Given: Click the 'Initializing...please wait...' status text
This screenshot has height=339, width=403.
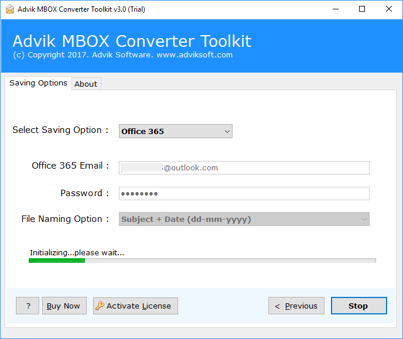Looking at the screenshot, I should click(x=77, y=253).
